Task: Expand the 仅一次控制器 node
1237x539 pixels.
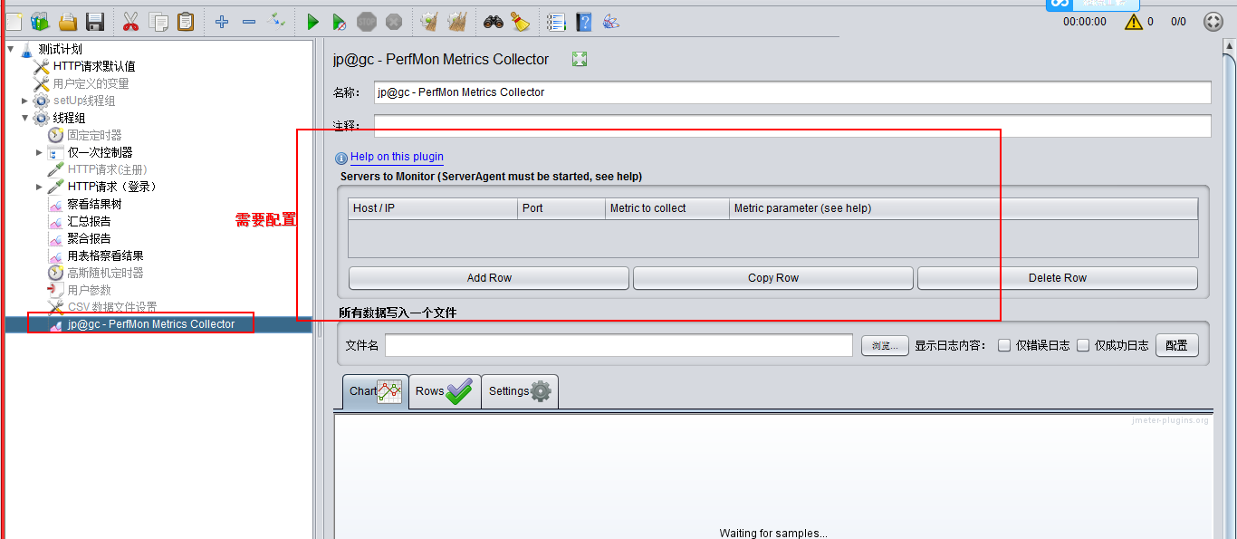Action: tap(39, 152)
